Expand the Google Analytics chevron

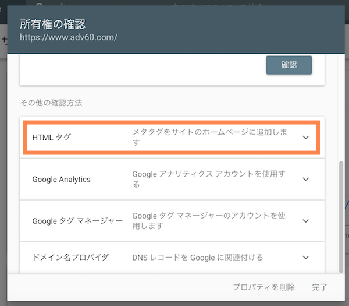point(306,179)
